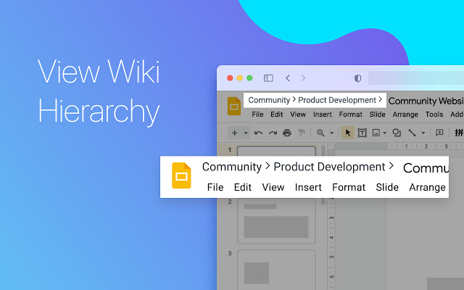Open View menu in the enlarged callout
Screen dimensions: 464x290
pos(273,187)
